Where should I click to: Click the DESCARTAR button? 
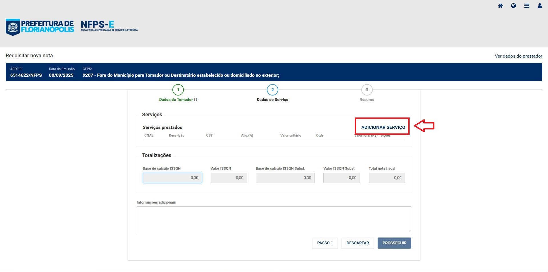point(357,243)
